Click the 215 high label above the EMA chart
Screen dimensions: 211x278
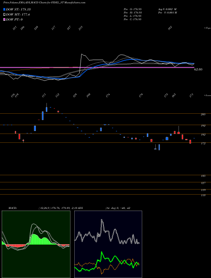tap(81, 28)
